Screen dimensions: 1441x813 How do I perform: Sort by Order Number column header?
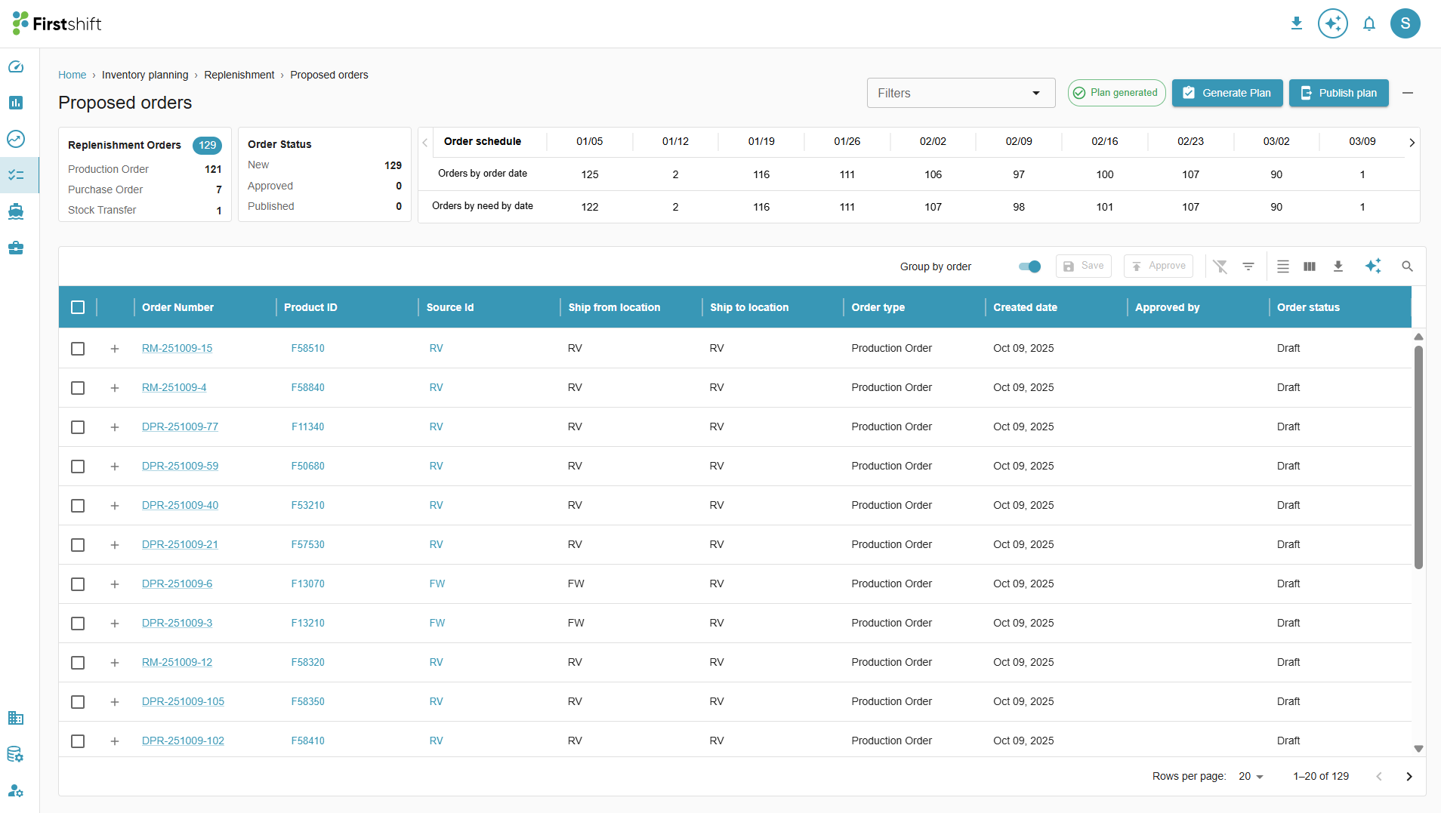coord(177,307)
